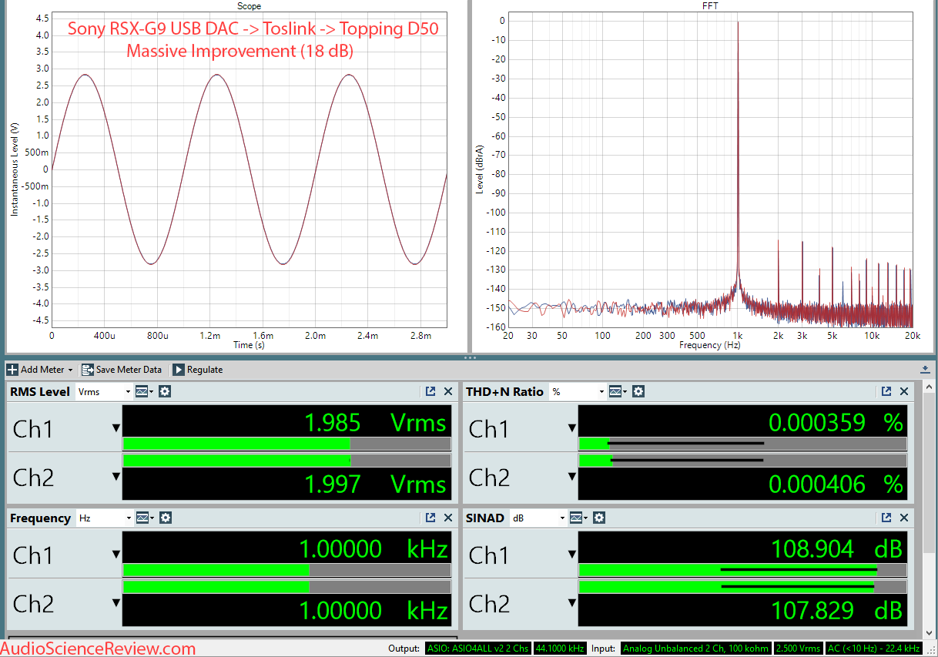This screenshot has height=657, width=938.
Task: Open SINAD meter settings gear
Action: (x=599, y=518)
